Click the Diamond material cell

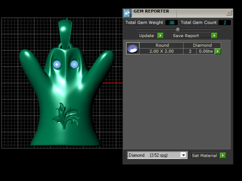[x=202, y=45]
